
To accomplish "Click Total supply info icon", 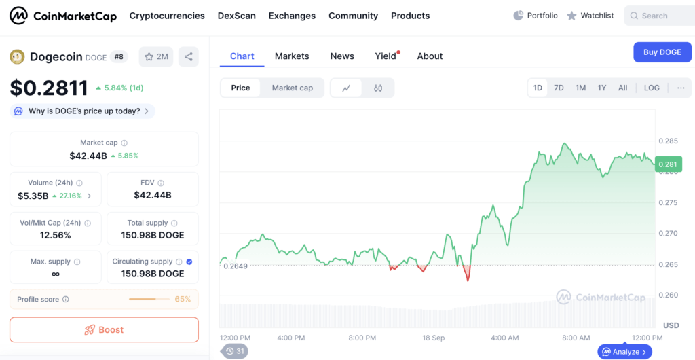I will tap(174, 223).
